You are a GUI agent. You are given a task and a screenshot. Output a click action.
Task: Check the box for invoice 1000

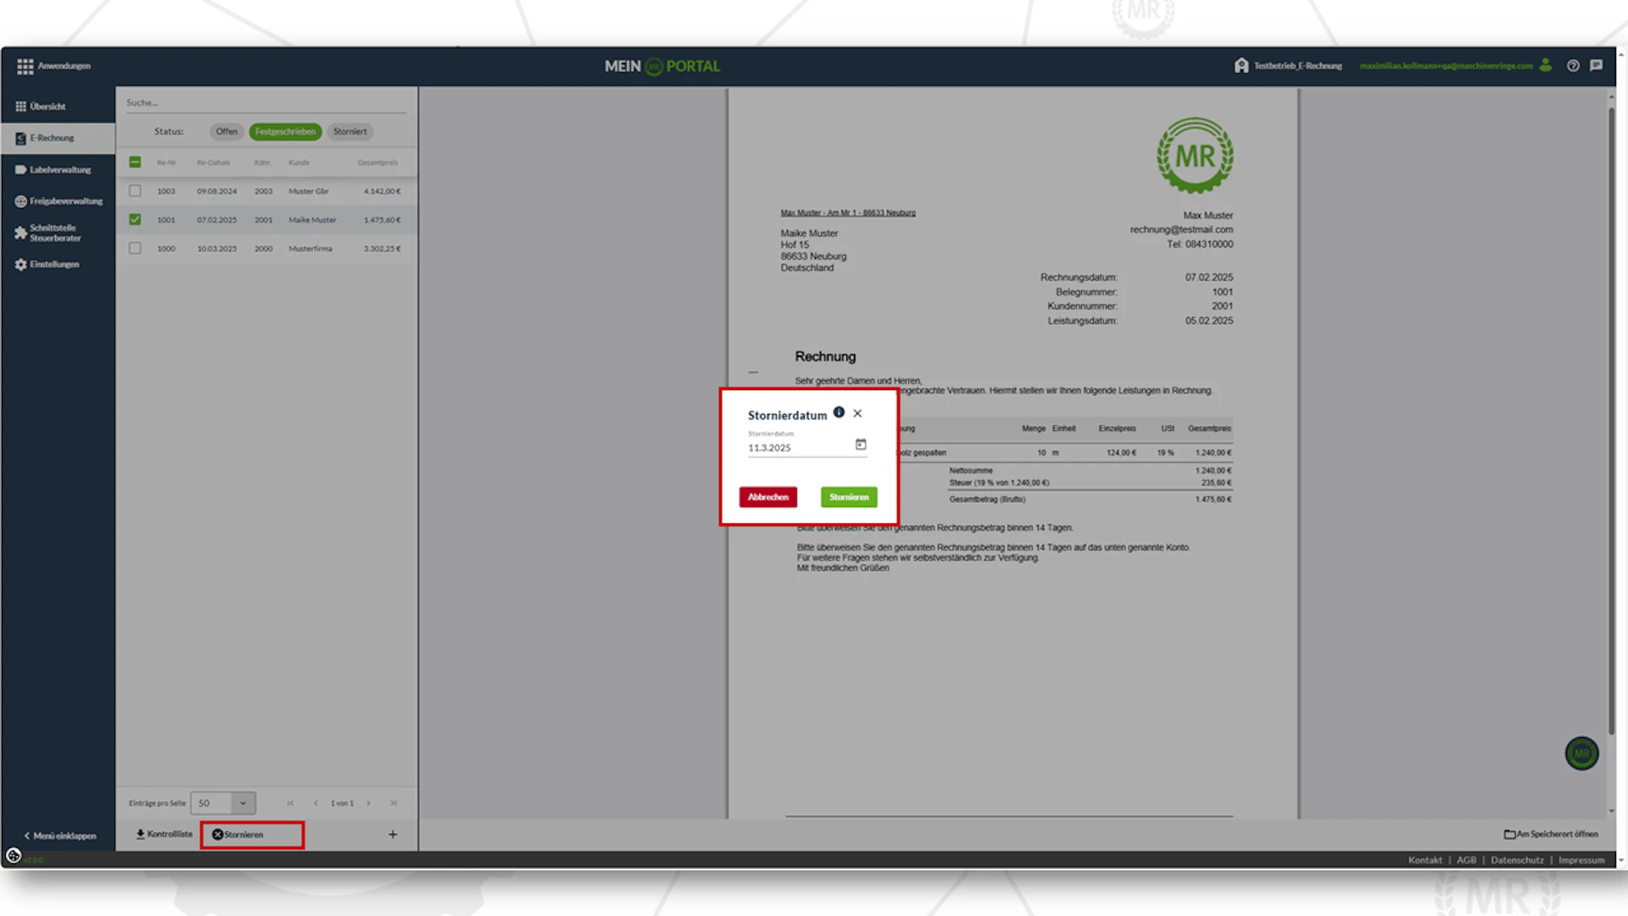(135, 249)
